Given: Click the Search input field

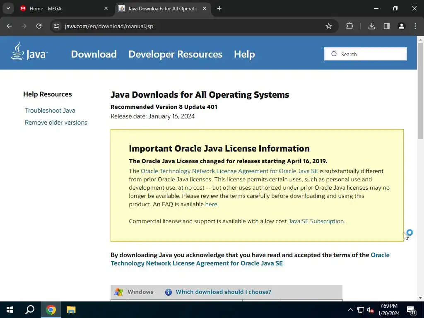Looking at the screenshot, I should tap(365, 54).
